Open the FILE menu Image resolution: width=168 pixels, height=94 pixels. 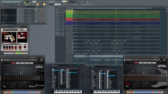click(x=3, y=2)
